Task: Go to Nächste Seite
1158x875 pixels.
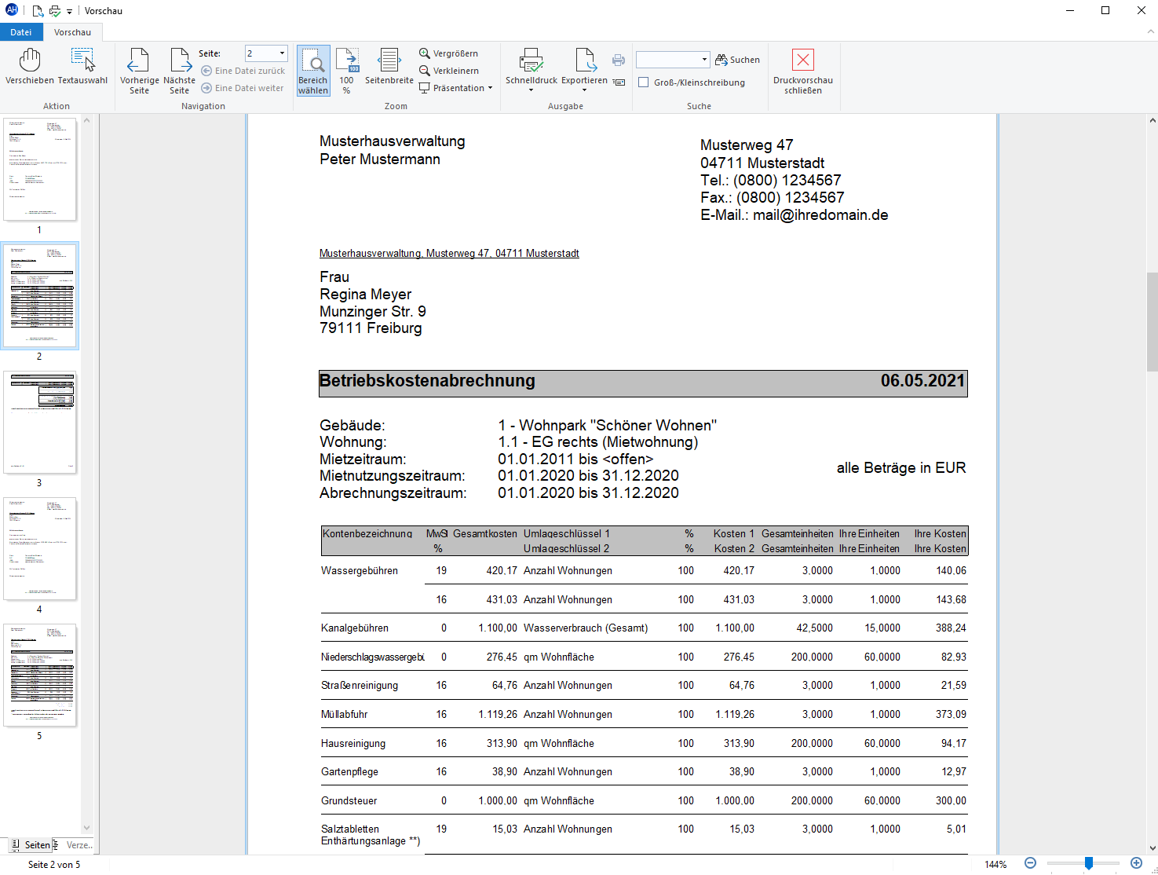Action: point(180,71)
